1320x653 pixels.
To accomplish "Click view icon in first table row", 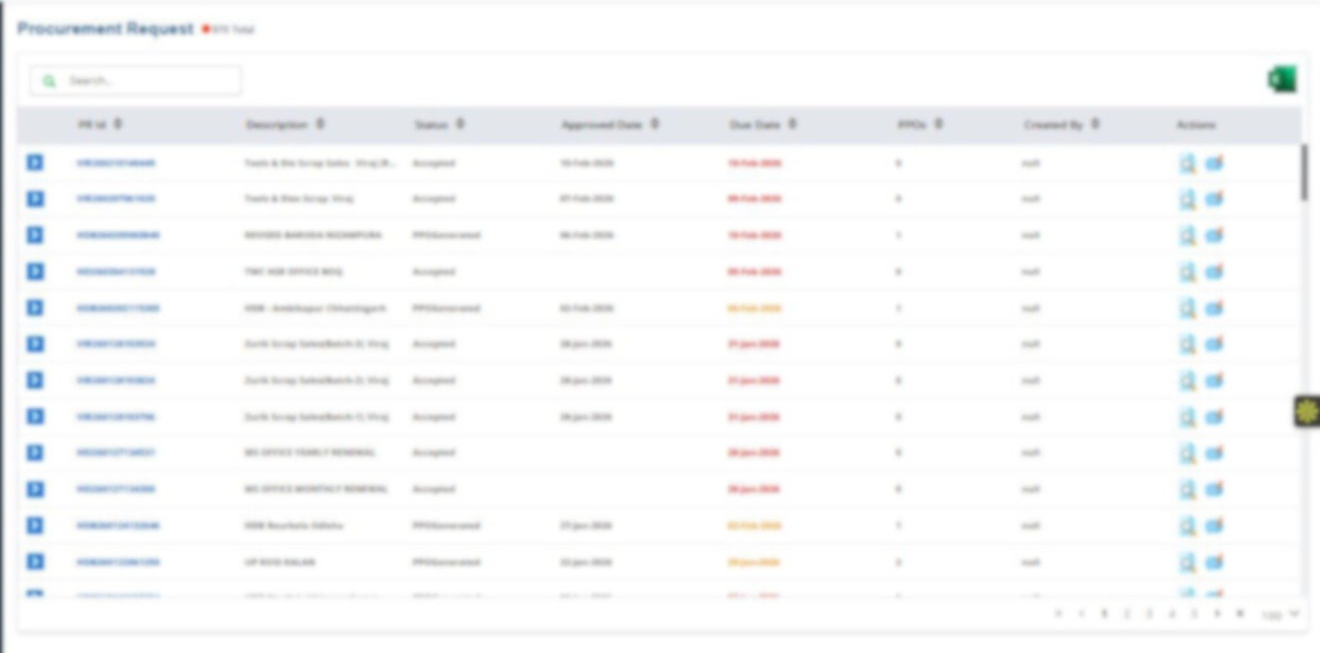I will [1187, 163].
